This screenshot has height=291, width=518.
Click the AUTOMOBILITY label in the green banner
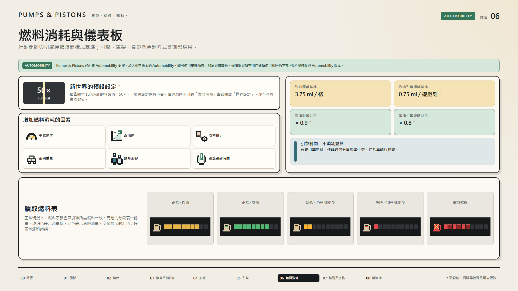(37, 65)
